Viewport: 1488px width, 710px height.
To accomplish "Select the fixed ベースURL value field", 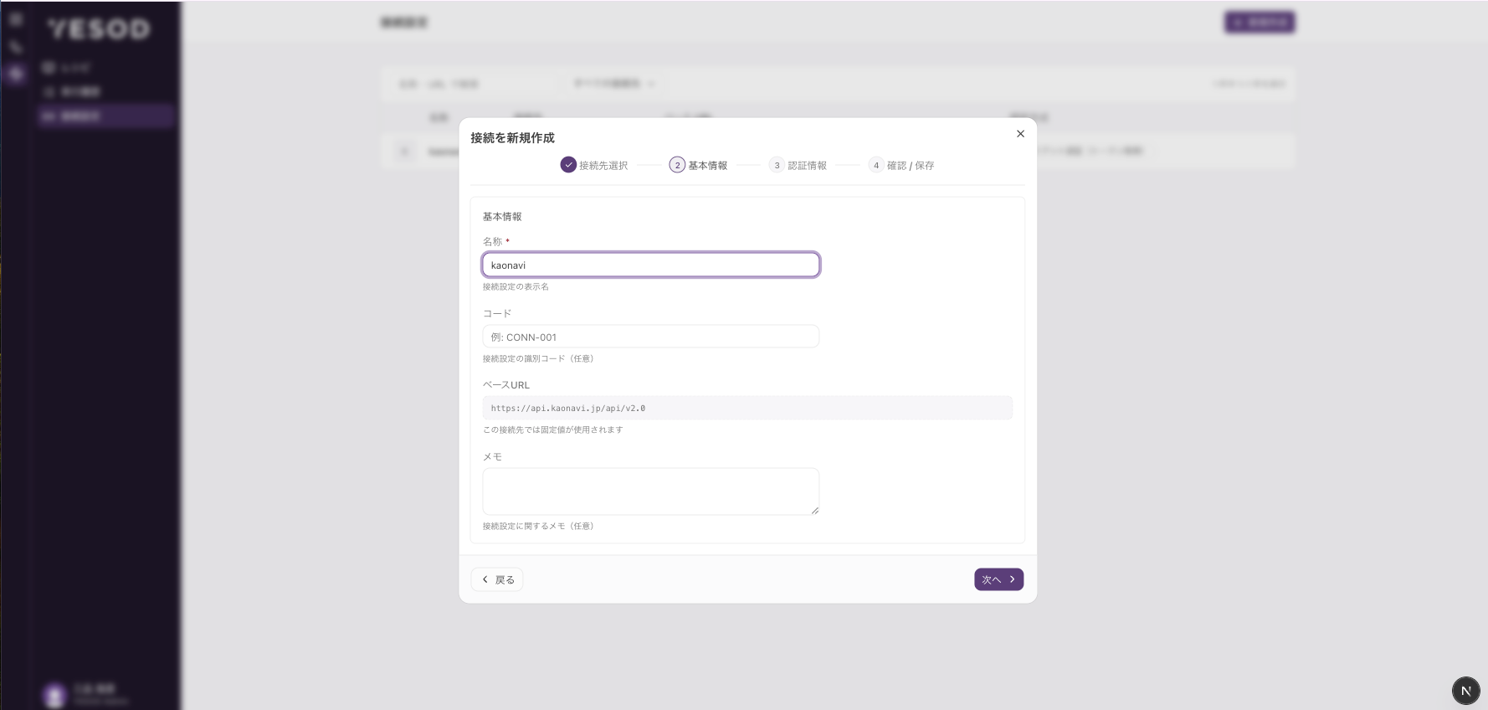I will (747, 408).
